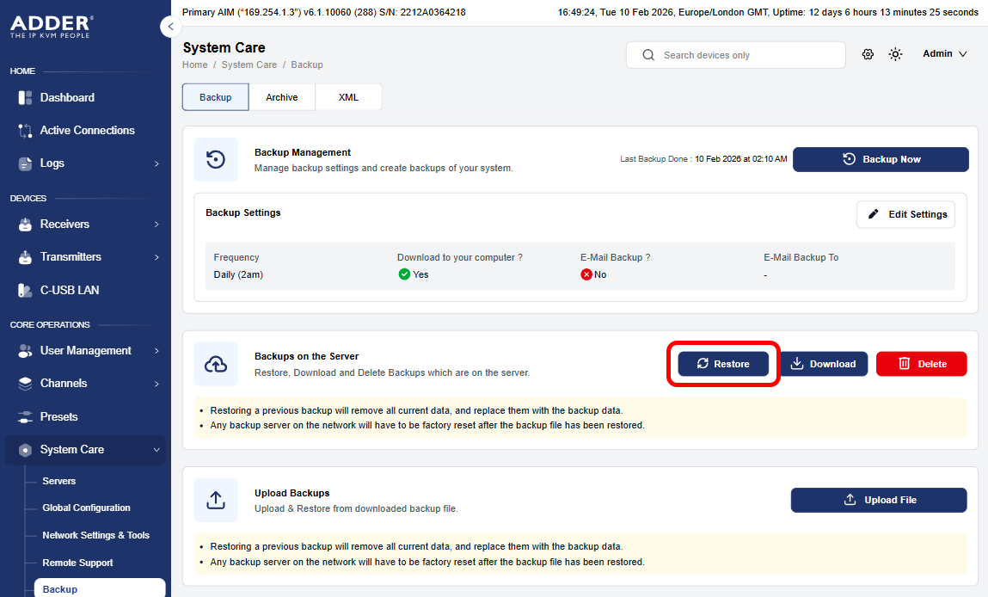This screenshot has width=988, height=597.
Task: Click the Backup Management history icon
Action: pos(216,159)
